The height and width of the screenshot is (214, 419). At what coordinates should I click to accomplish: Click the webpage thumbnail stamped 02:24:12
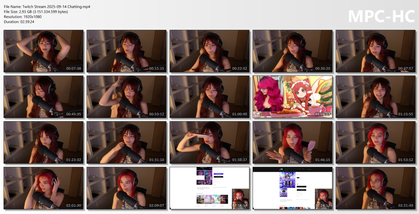point(293,188)
